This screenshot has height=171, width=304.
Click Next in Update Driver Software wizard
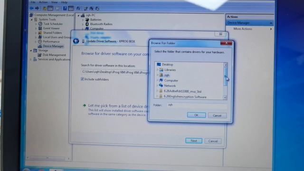(x=194, y=141)
